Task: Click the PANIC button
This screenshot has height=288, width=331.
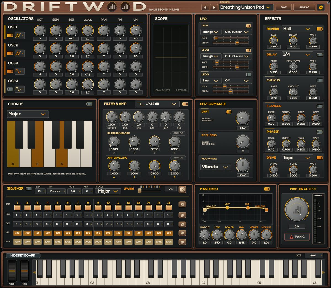Action: pos(297,237)
